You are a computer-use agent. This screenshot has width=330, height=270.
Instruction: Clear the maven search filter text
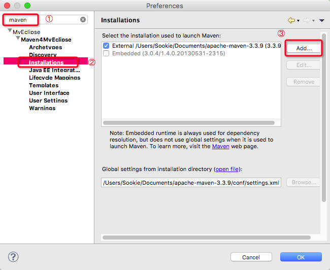pos(83,20)
